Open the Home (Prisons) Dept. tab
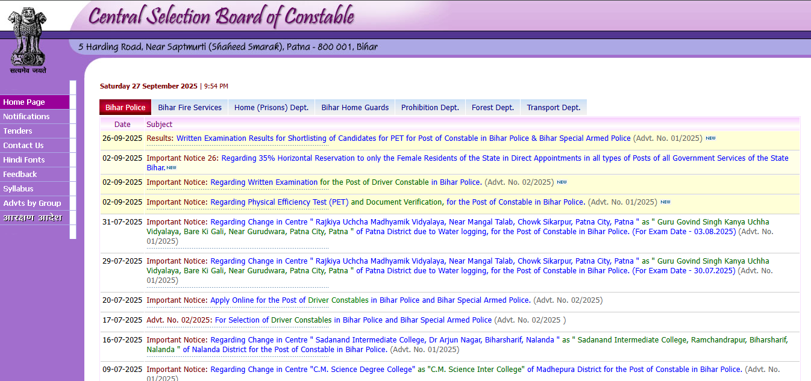 click(x=271, y=107)
